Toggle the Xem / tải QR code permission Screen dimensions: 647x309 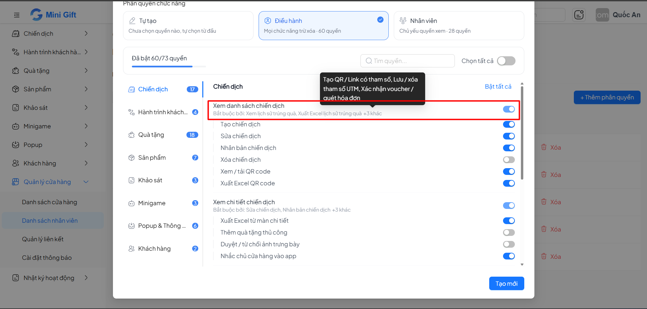pos(509,172)
